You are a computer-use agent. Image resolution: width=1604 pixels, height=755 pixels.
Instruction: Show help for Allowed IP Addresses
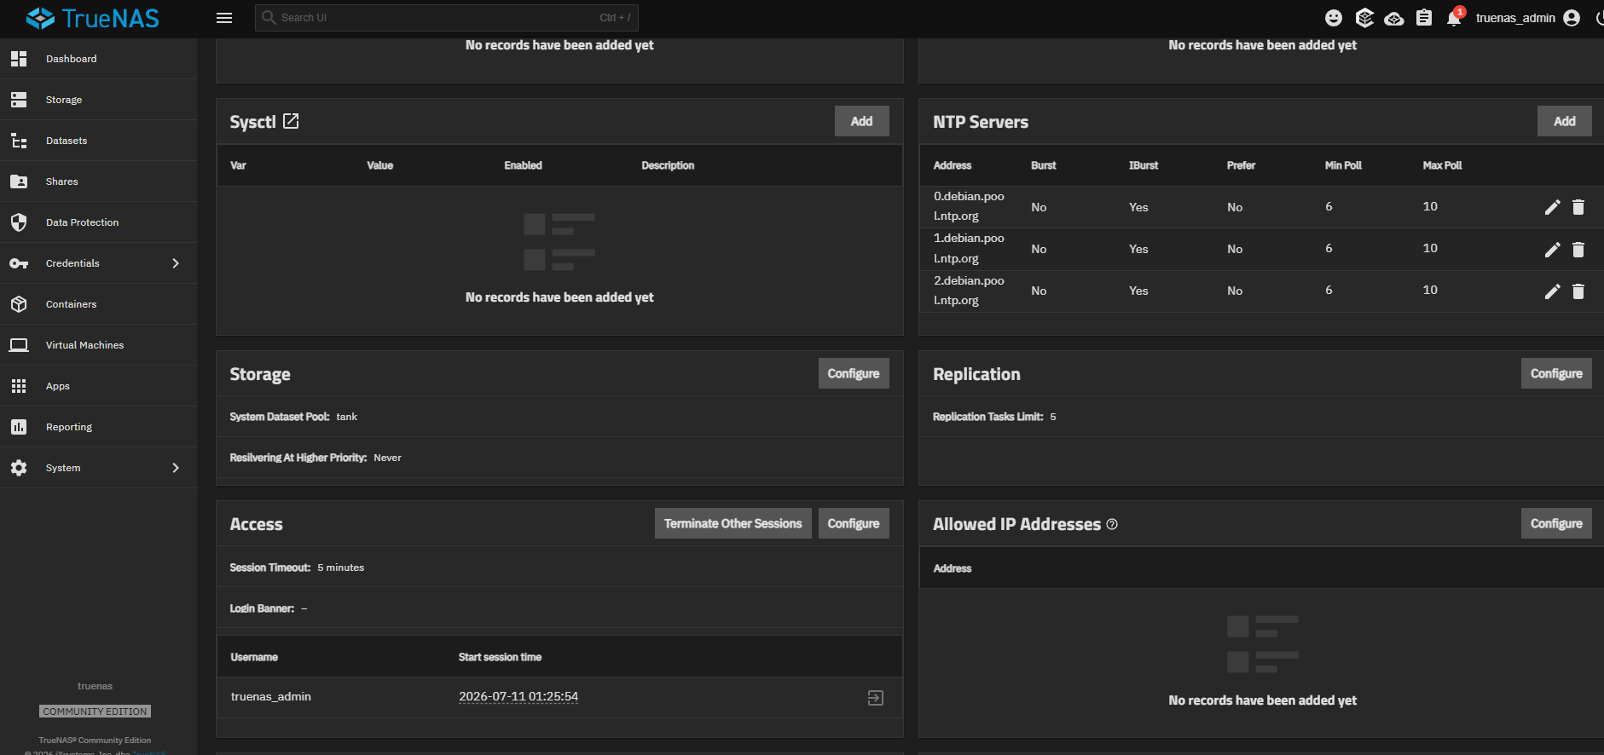1112,524
